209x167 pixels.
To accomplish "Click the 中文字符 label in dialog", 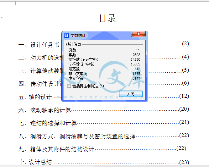I will pos(76,78).
